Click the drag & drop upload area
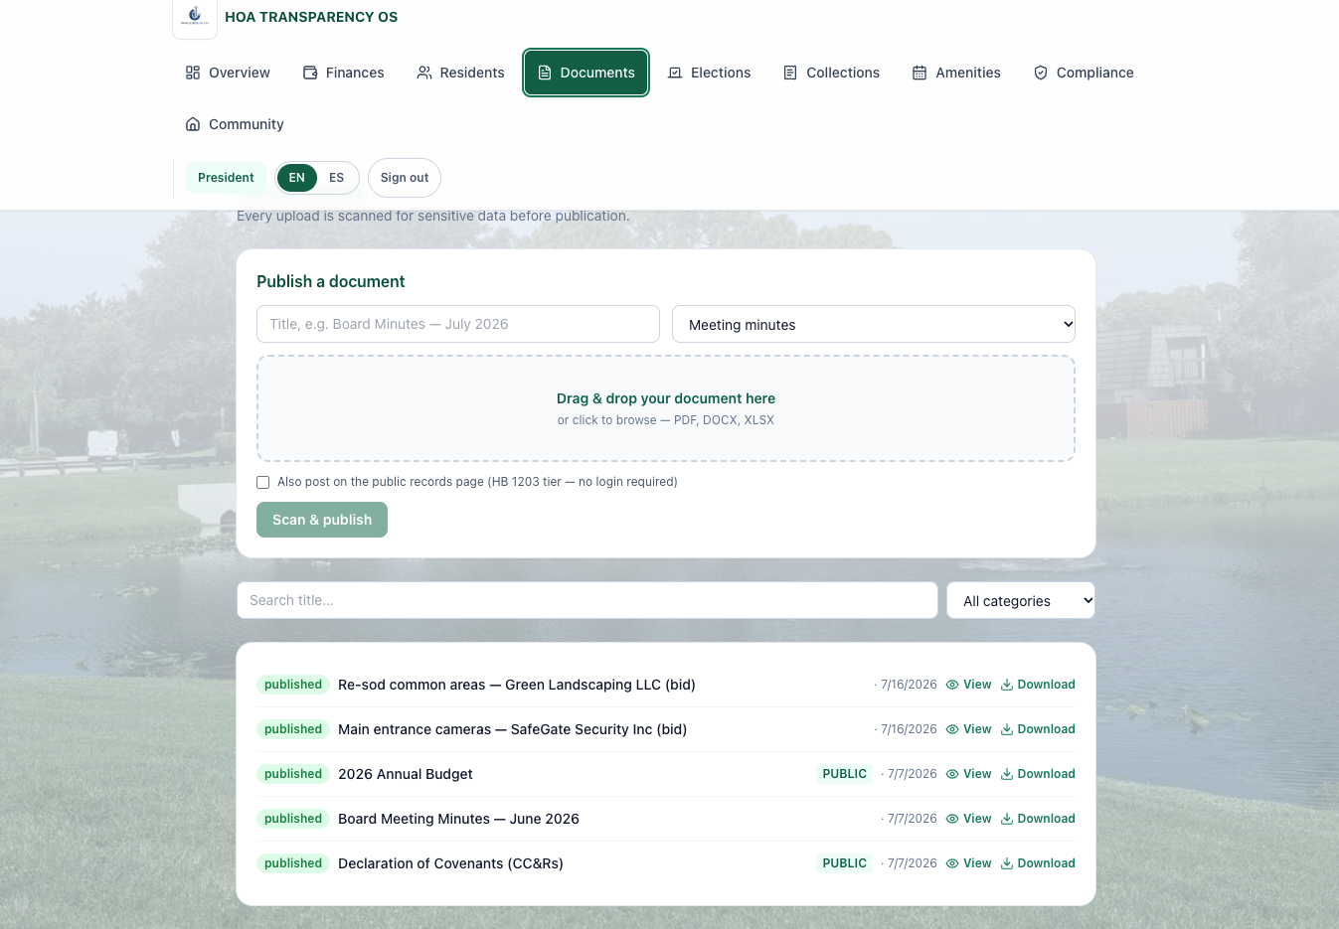Screen dimensions: 1339x929 pos(666,408)
